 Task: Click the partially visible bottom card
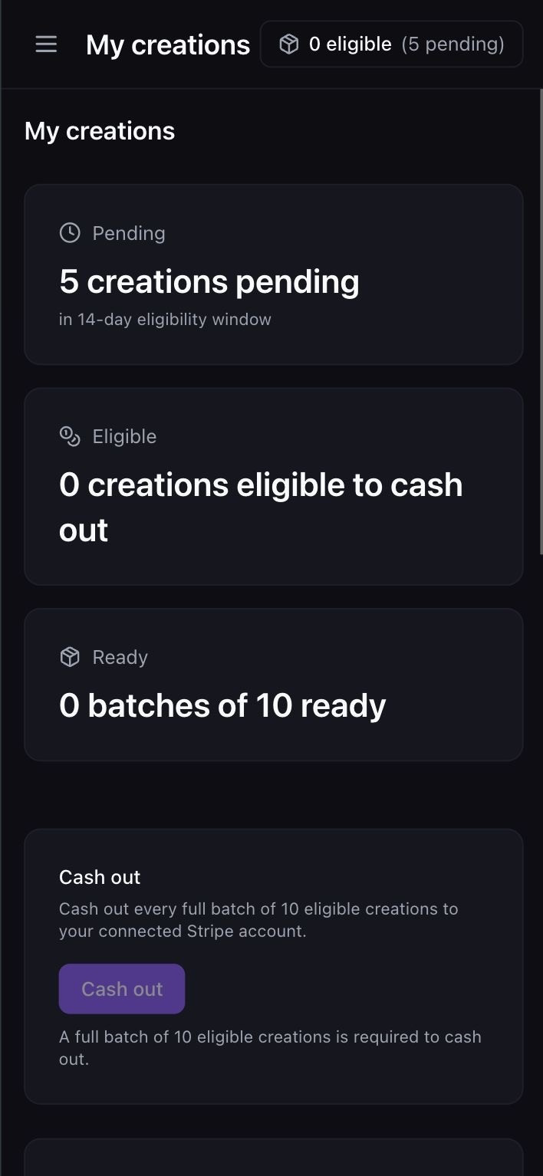[274, 1158]
